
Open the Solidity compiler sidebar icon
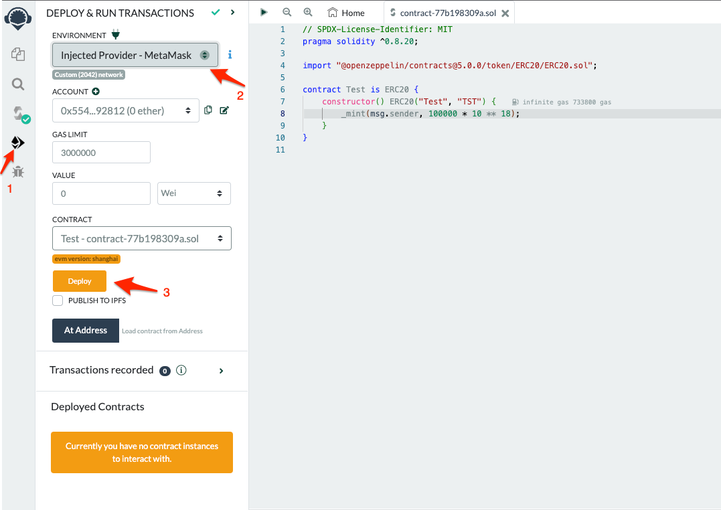coord(19,113)
